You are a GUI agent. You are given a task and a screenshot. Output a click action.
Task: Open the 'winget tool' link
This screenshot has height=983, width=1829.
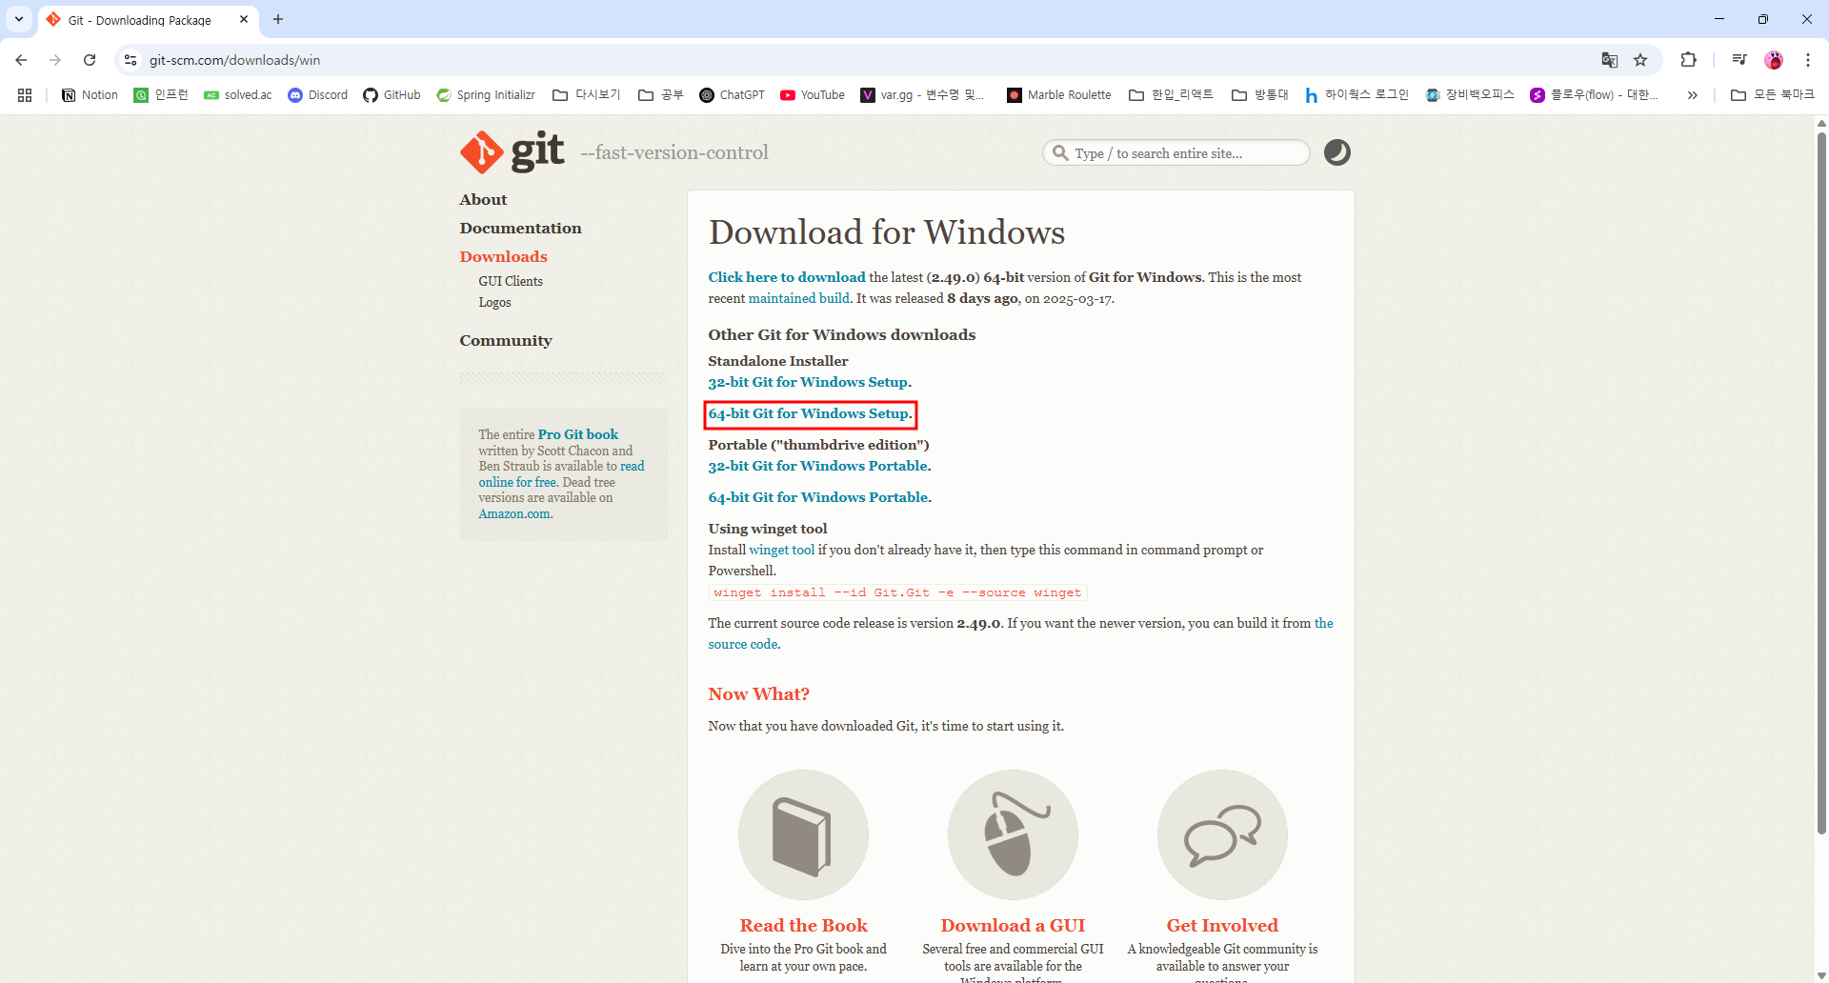(x=782, y=550)
